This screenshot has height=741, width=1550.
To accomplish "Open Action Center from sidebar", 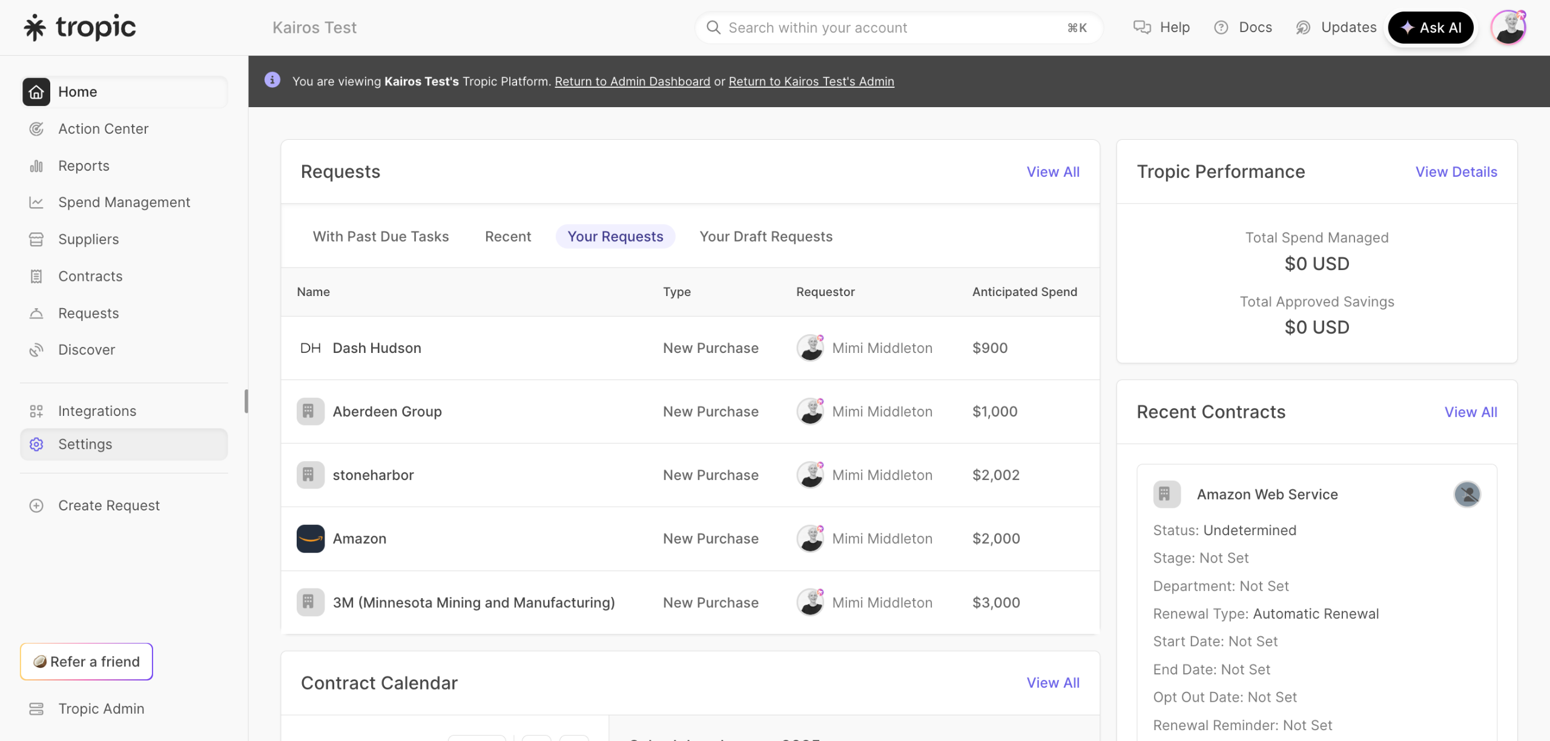I will (103, 129).
